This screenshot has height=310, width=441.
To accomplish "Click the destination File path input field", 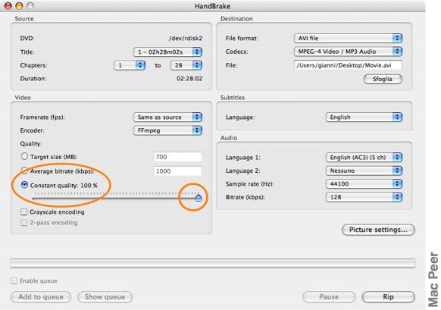I will pos(348,65).
